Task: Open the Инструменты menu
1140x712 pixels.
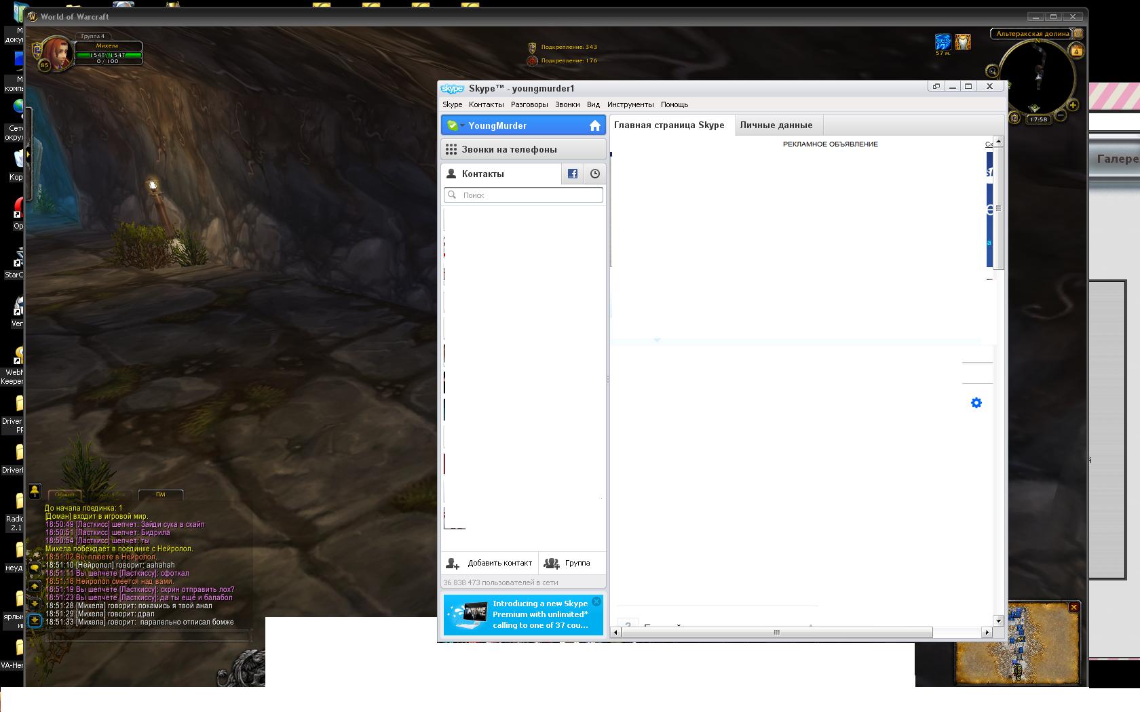Action: (630, 104)
